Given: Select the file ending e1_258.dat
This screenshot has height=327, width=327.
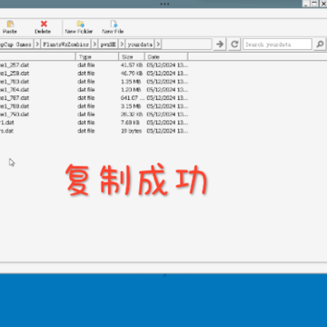Looking at the screenshot, I should click(15, 74).
